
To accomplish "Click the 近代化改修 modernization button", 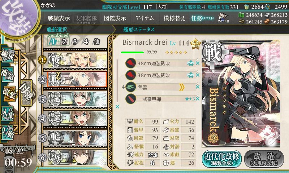I will [x=222, y=159].
